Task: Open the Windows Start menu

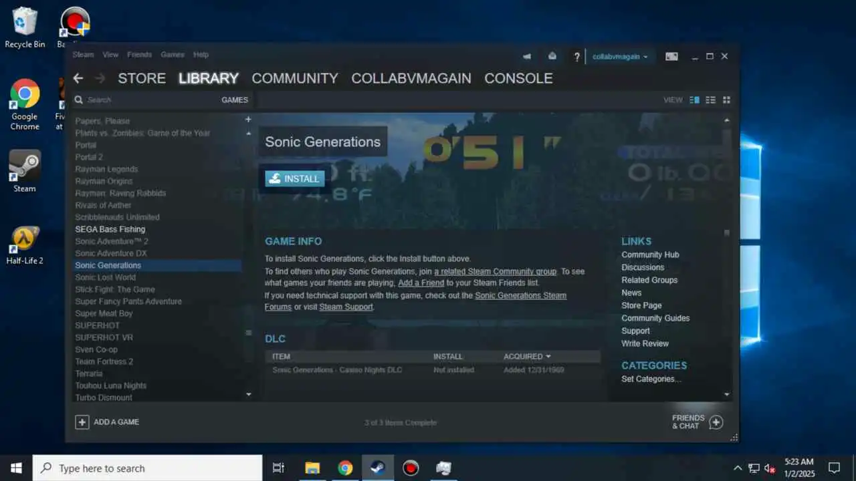Action: pos(16,468)
